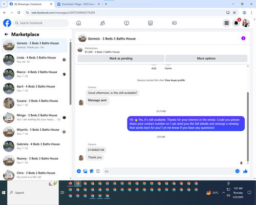256x205 pixels.
Task: Show hidden system tray icons chevron
Action: (223, 193)
